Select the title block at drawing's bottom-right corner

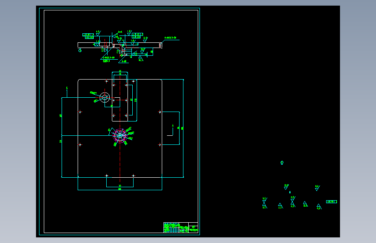(181, 227)
